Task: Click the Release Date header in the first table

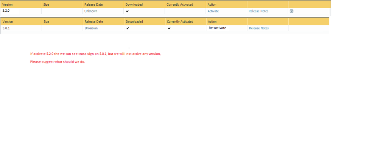Action: tap(93, 5)
